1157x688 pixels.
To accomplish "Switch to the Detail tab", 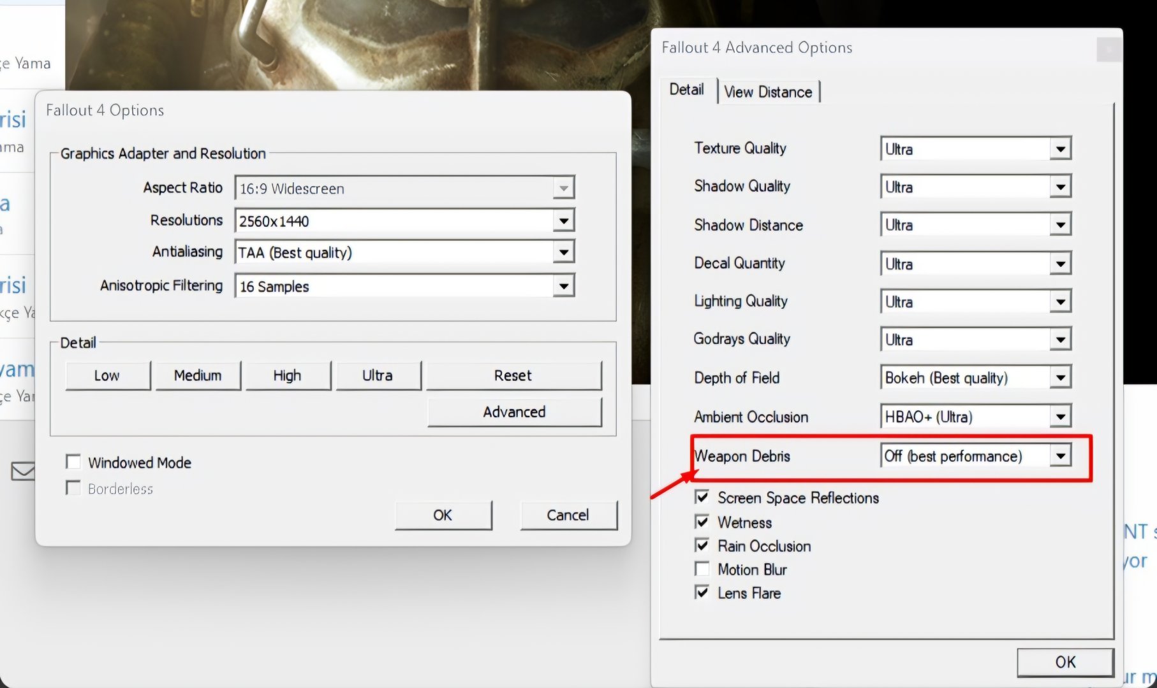I will [687, 90].
